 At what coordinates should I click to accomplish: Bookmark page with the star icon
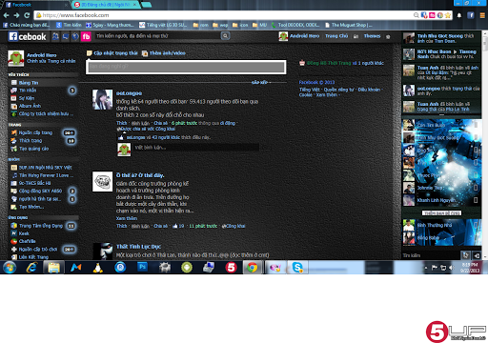pos(448,15)
